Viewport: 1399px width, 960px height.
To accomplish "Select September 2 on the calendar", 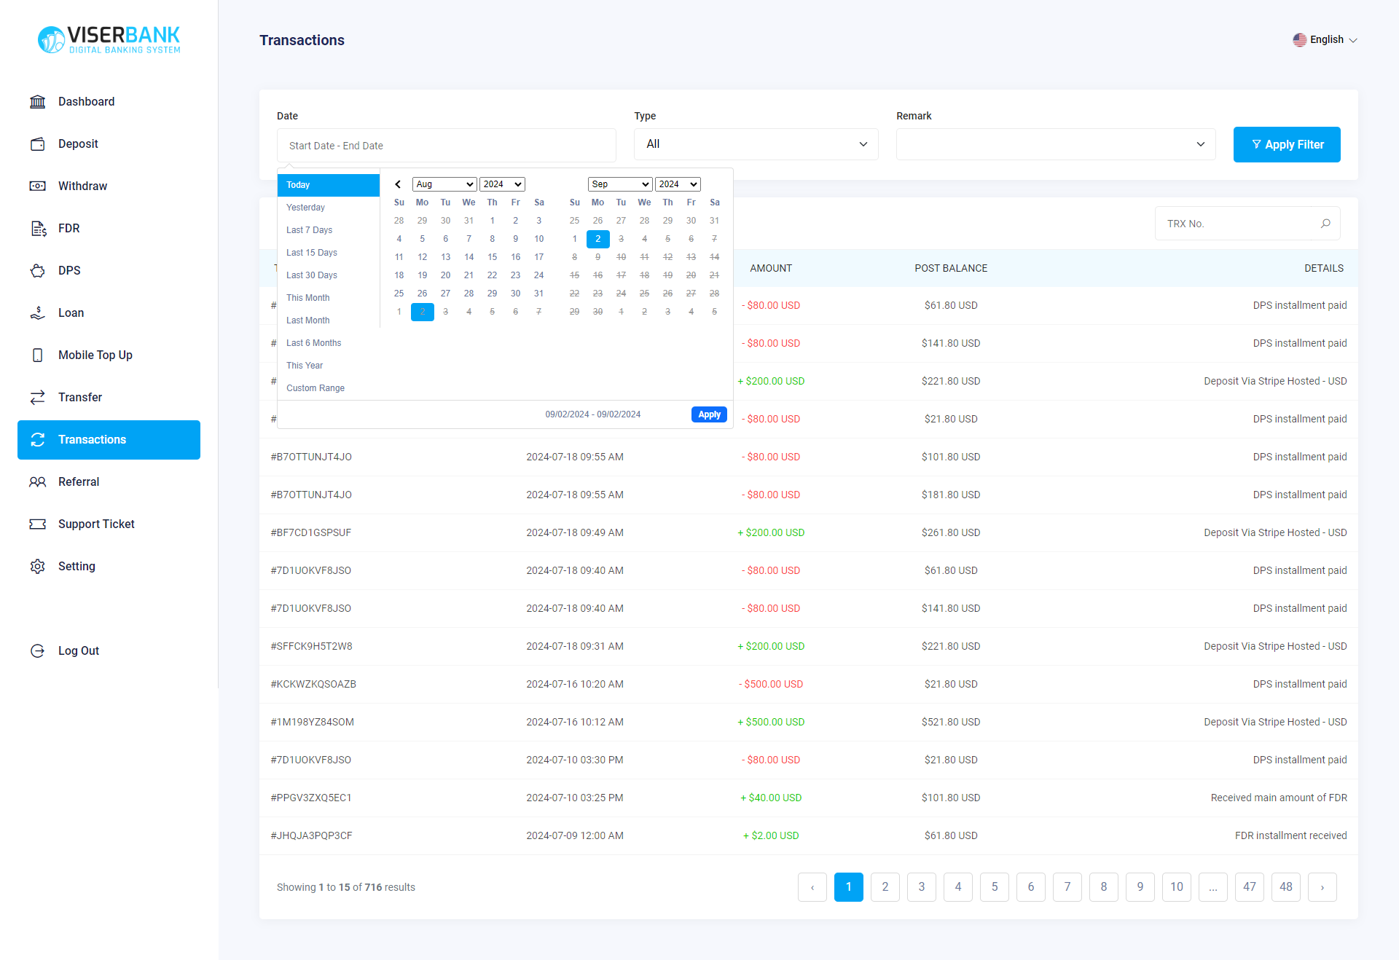I will (597, 238).
